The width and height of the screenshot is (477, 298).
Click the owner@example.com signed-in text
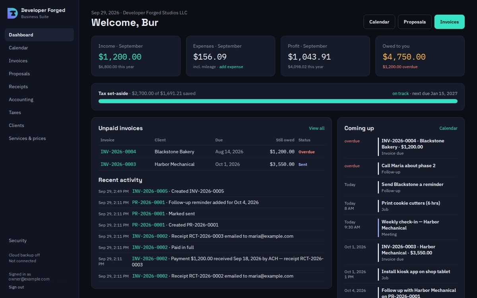pyautogui.click(x=29, y=279)
